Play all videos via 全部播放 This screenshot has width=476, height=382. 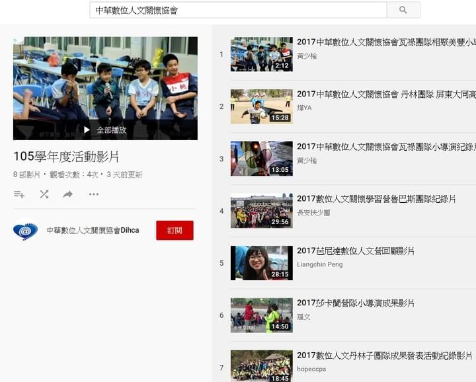pyautogui.click(x=105, y=130)
